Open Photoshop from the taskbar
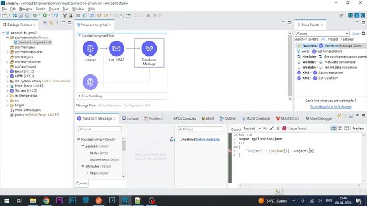Viewport: 367px width, 206px height. [x=72, y=200]
